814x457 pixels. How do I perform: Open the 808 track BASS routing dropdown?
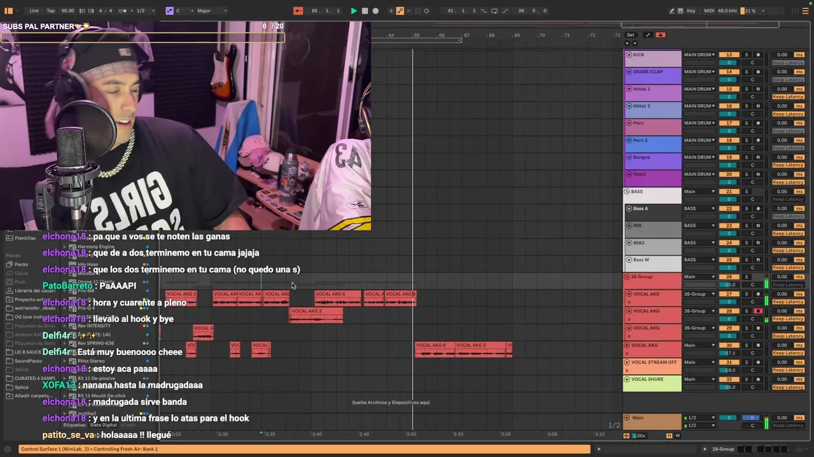coord(700,225)
